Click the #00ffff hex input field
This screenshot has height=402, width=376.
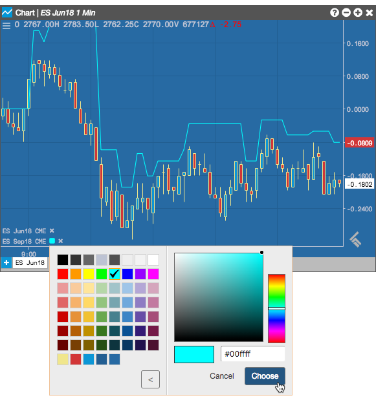click(x=253, y=354)
